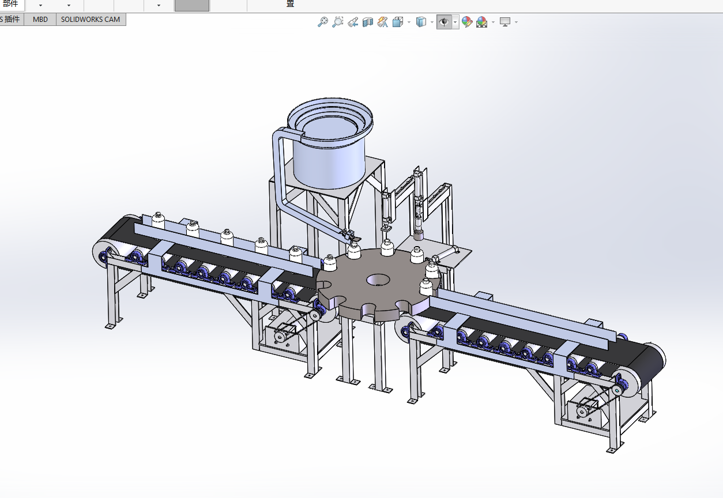Click the Zoom to Fit icon
This screenshot has height=498, width=723.
pyautogui.click(x=323, y=22)
